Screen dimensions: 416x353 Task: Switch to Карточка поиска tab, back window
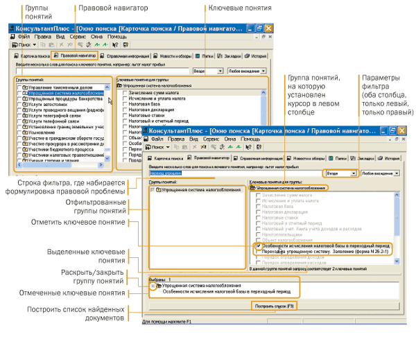pos(32,56)
